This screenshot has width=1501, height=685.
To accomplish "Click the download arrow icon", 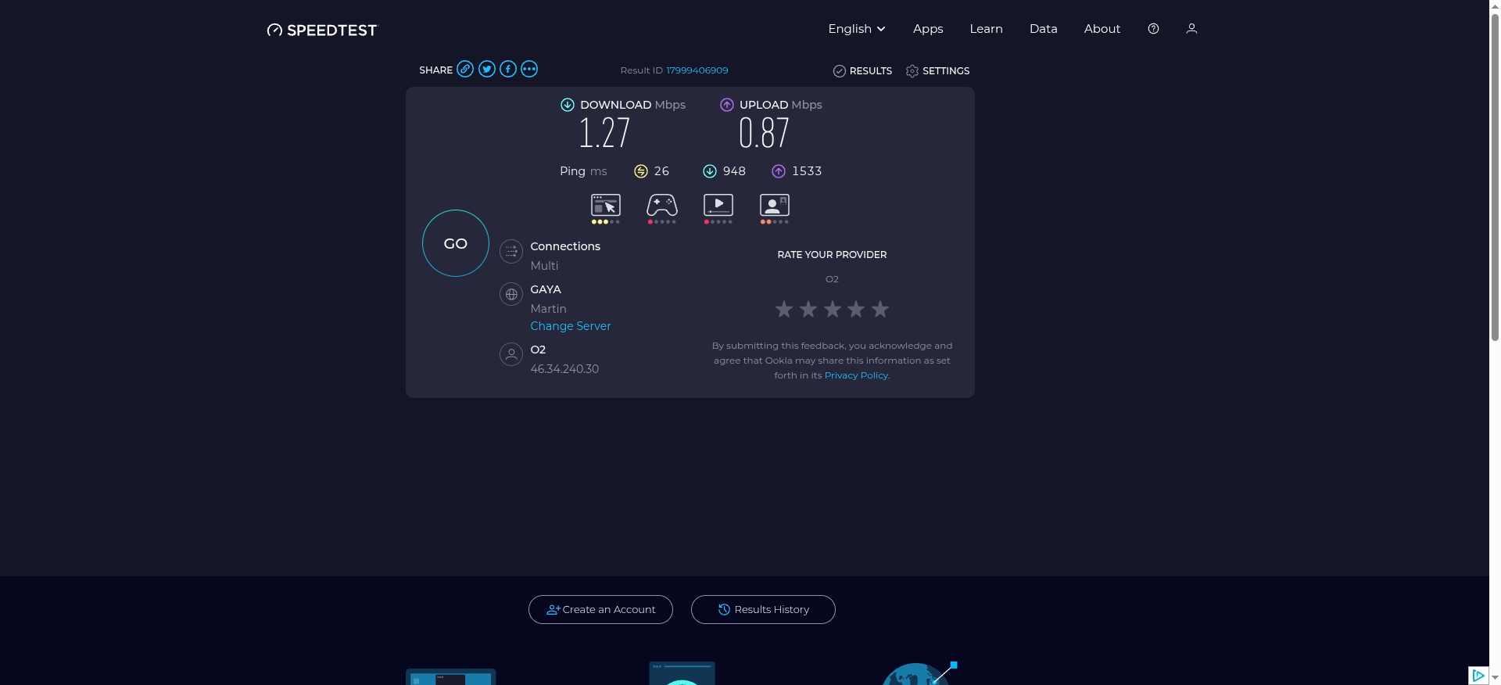I will [568, 105].
